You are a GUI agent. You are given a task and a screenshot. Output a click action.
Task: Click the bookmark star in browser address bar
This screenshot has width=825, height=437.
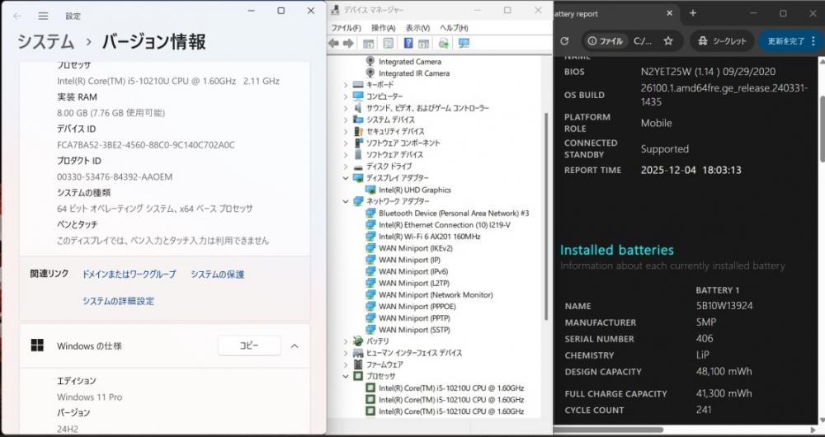668,41
